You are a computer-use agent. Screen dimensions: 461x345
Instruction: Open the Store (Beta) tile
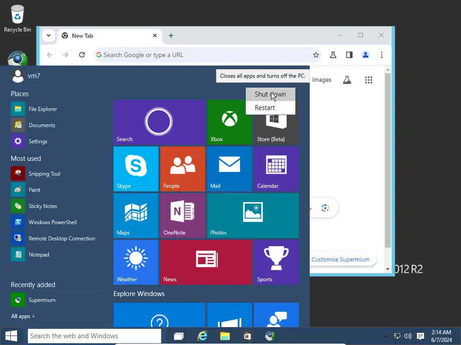tap(276, 129)
